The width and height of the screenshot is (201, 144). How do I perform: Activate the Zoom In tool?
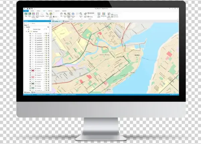click(x=65, y=15)
